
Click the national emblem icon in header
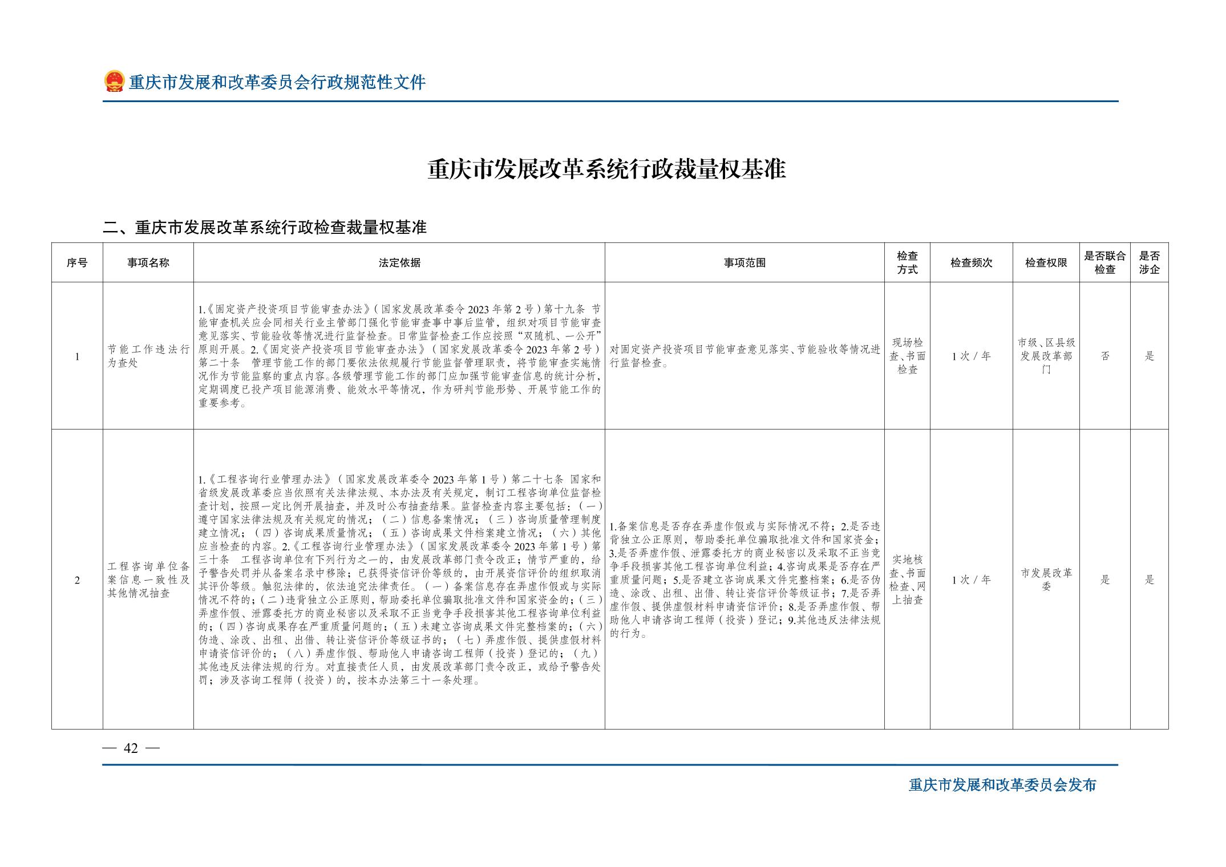pos(114,82)
